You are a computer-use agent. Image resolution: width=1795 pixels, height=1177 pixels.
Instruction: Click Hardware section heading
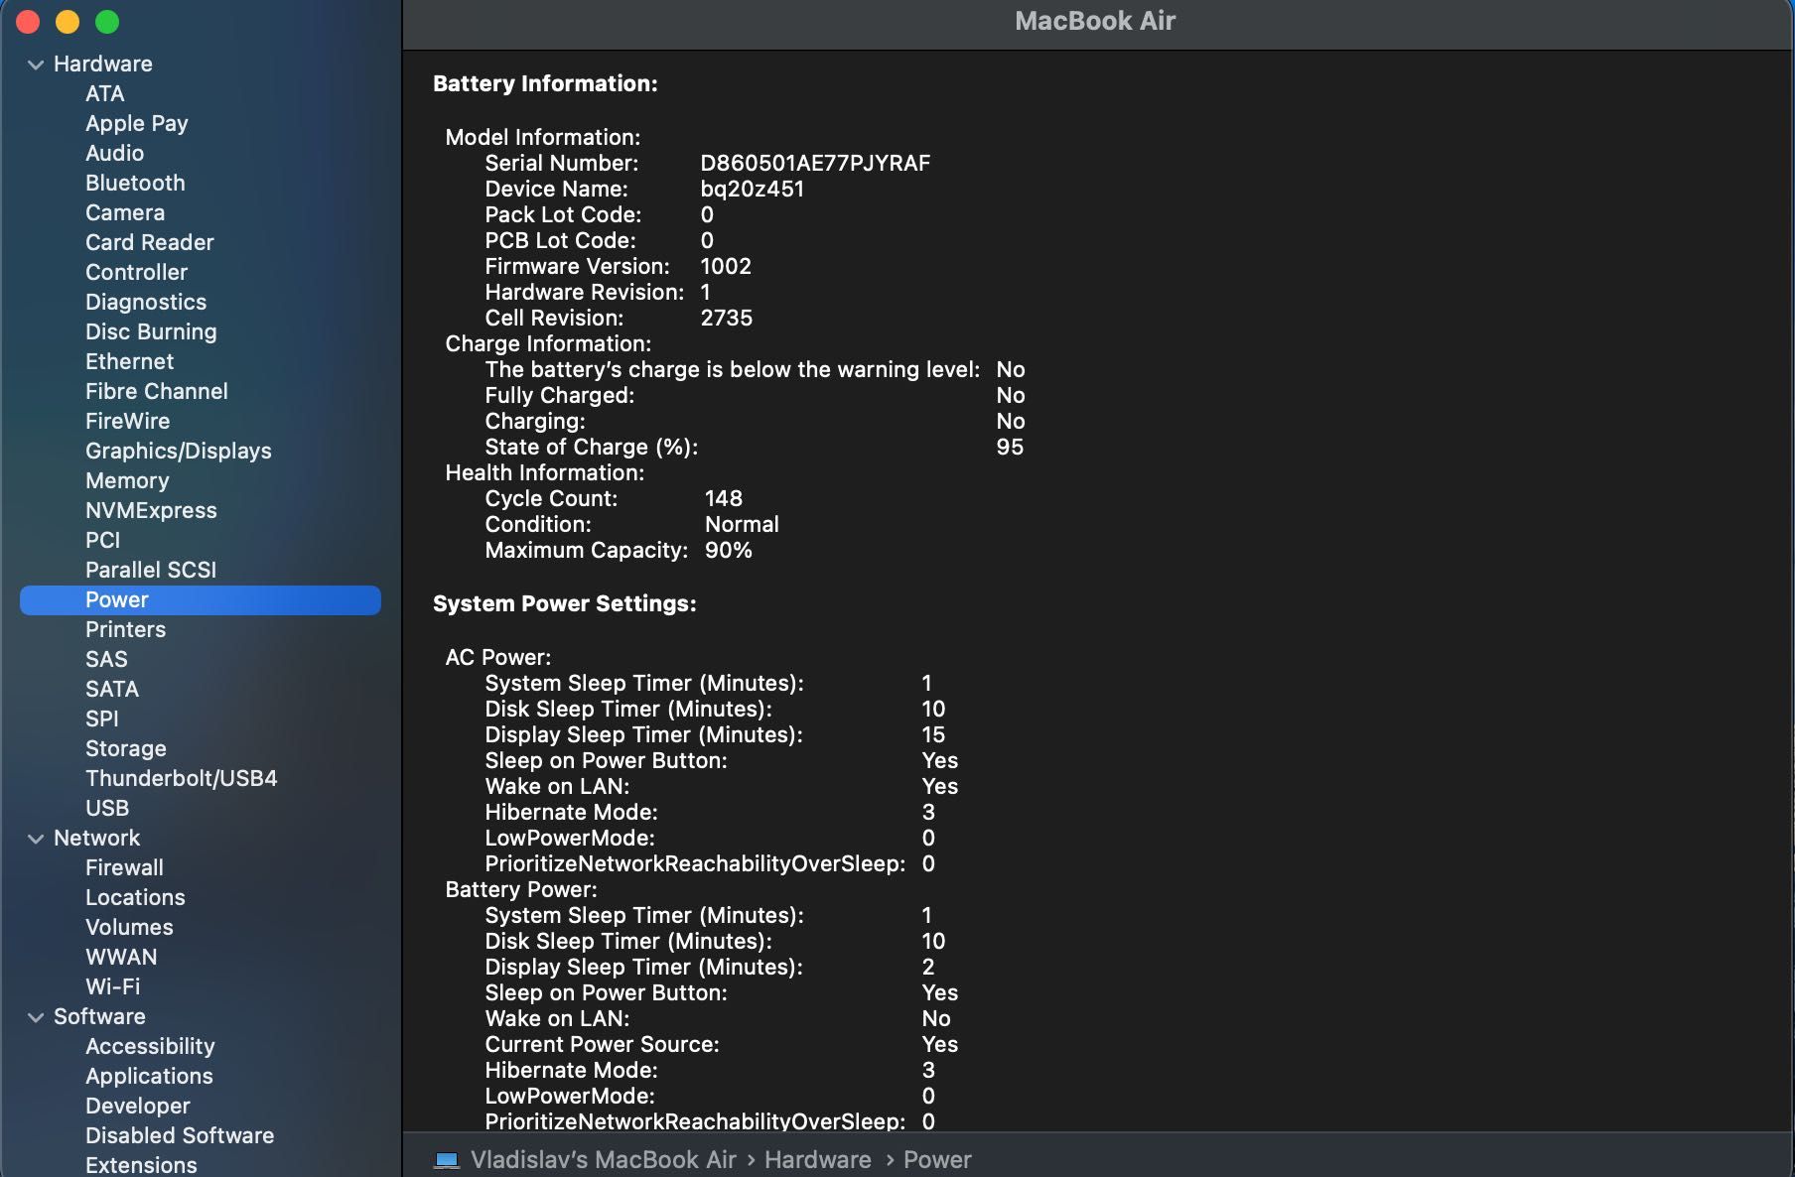tap(103, 64)
